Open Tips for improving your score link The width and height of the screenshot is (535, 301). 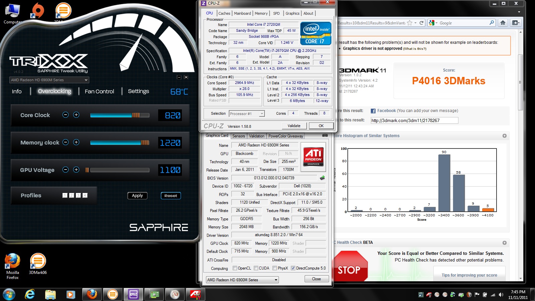point(469,275)
